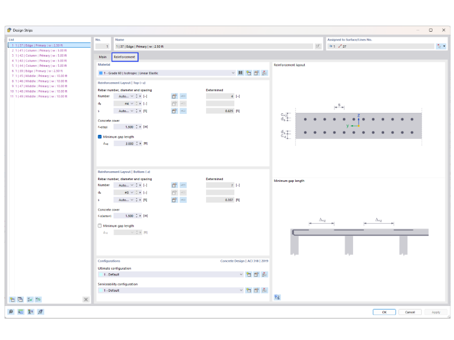
Task: Create a new material next to Material dropdown
Action: [249, 73]
